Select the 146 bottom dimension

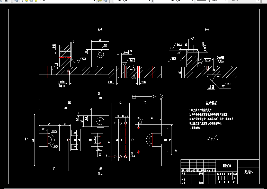[x=100, y=169]
